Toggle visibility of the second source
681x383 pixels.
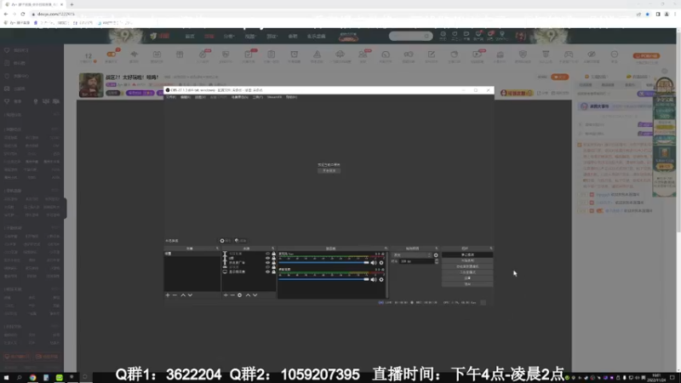coord(267,259)
